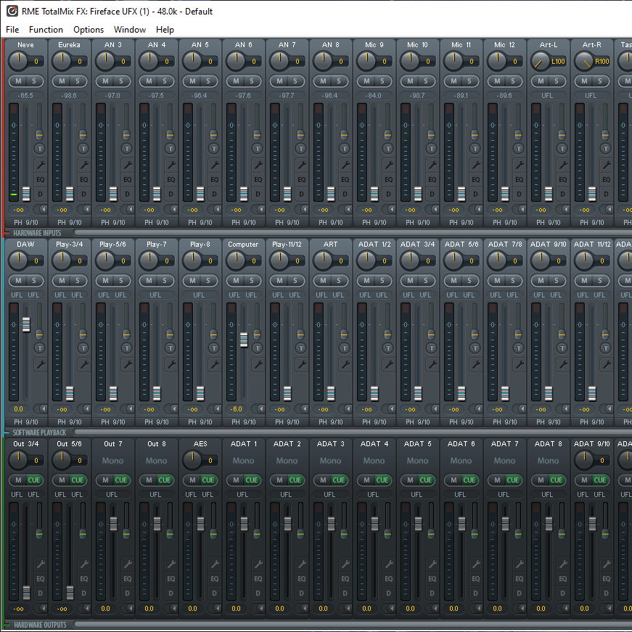Image resolution: width=632 pixels, height=632 pixels.
Task: Expand ADAT 1 output channel arrow
Action: click(x=262, y=609)
